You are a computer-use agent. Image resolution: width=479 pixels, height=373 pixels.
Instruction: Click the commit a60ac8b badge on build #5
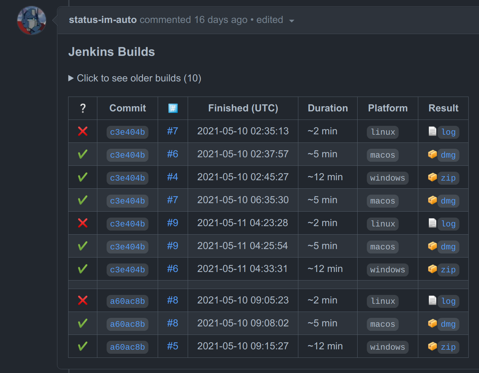tap(127, 347)
